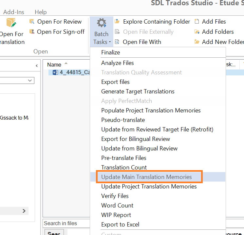Click the Open For Review icon
The height and width of the screenshot is (235, 244).
32,22
